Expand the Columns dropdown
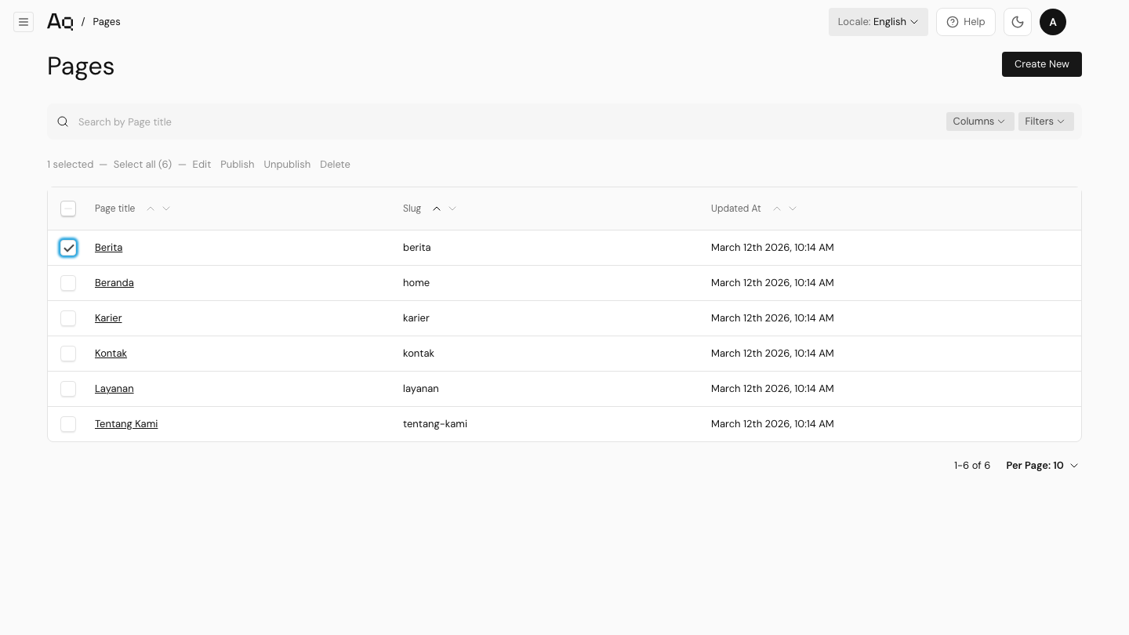 click(980, 122)
